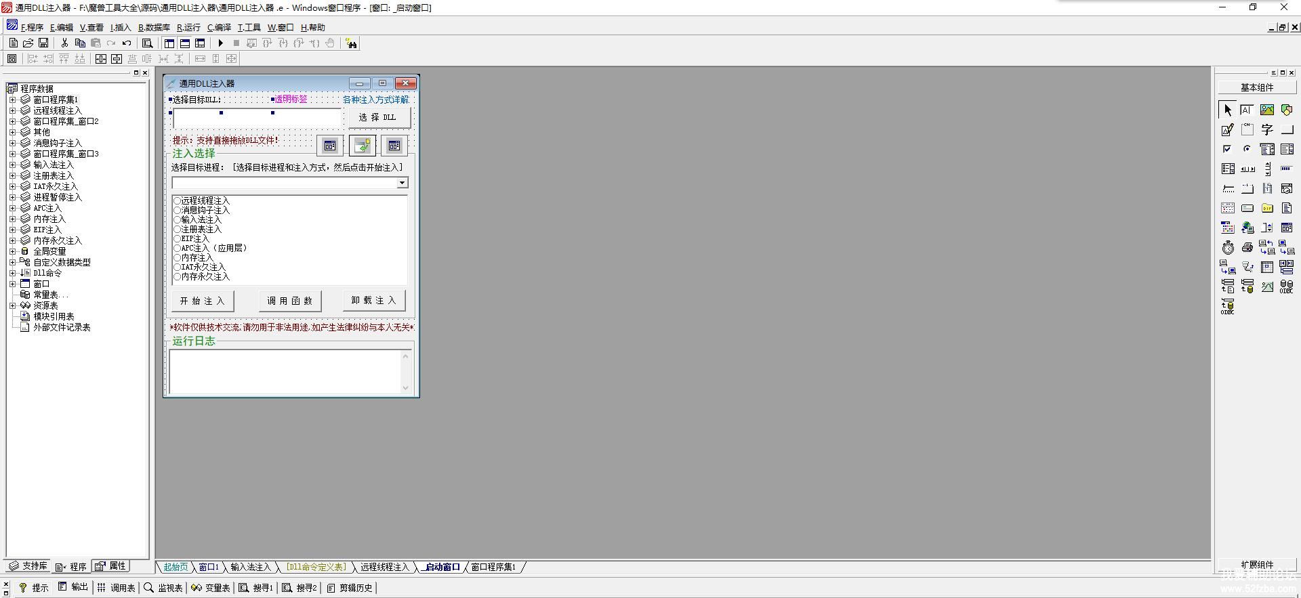This screenshot has width=1301, height=598.
Task: Open the T.工具 menu
Action: pos(249,28)
